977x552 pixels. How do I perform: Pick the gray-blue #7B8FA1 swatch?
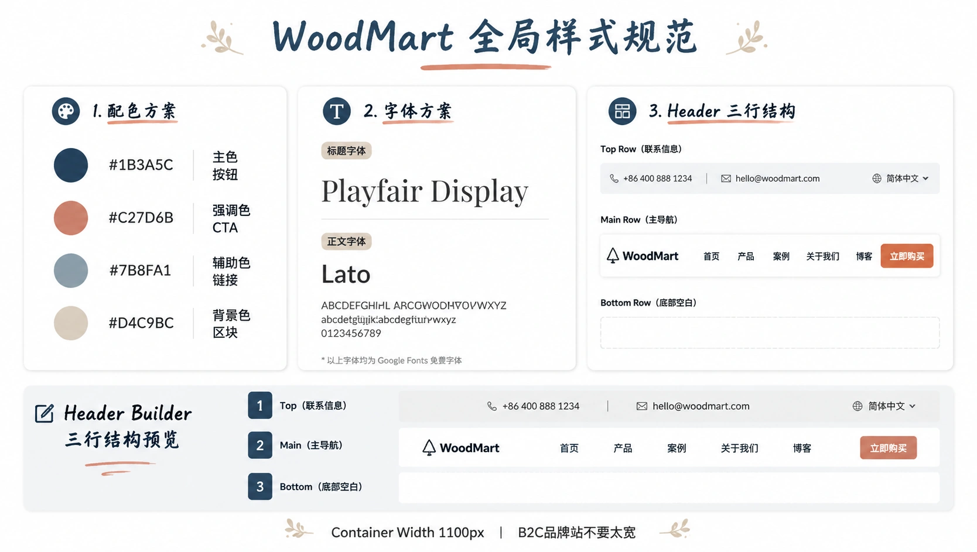point(71,270)
